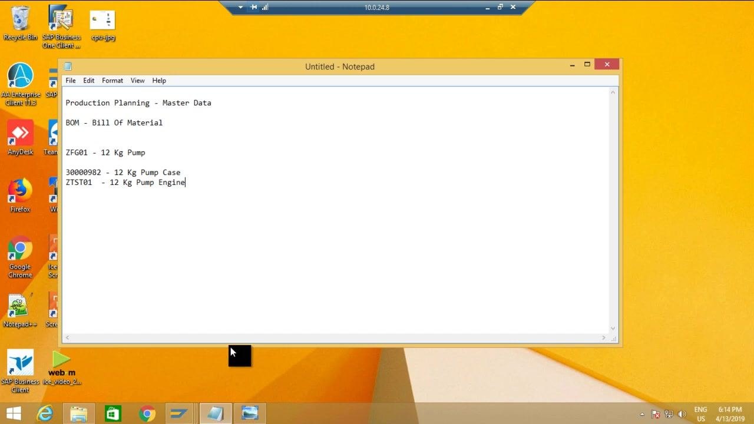
Task: Open Internet Explorer from the taskbar
Action: point(45,413)
